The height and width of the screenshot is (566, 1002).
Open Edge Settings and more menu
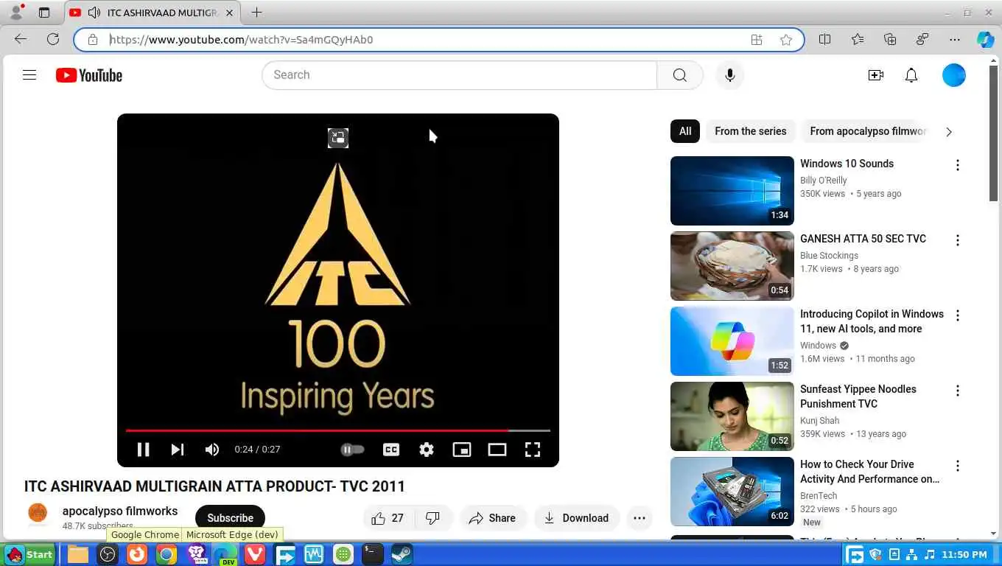click(955, 40)
